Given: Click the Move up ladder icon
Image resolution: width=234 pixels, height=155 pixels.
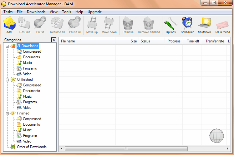Looking at the screenshot, I should click(x=92, y=23).
